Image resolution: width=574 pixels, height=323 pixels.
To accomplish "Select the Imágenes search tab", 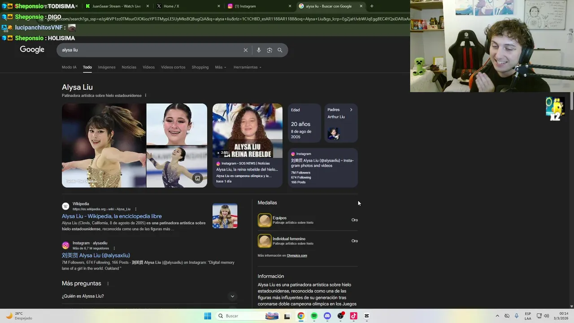I will pyautogui.click(x=107, y=67).
